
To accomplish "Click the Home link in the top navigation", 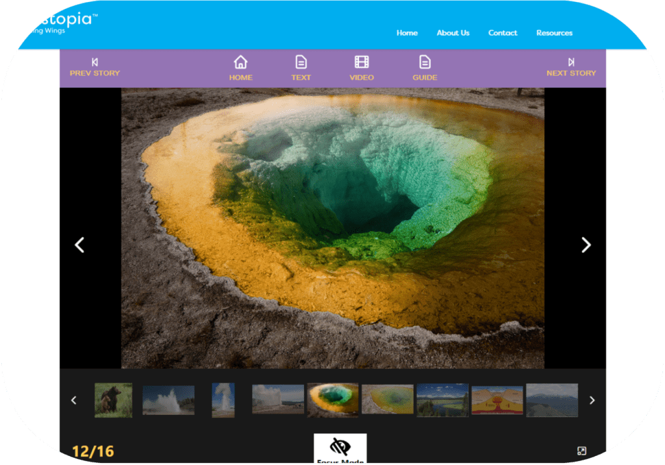I will pos(407,32).
